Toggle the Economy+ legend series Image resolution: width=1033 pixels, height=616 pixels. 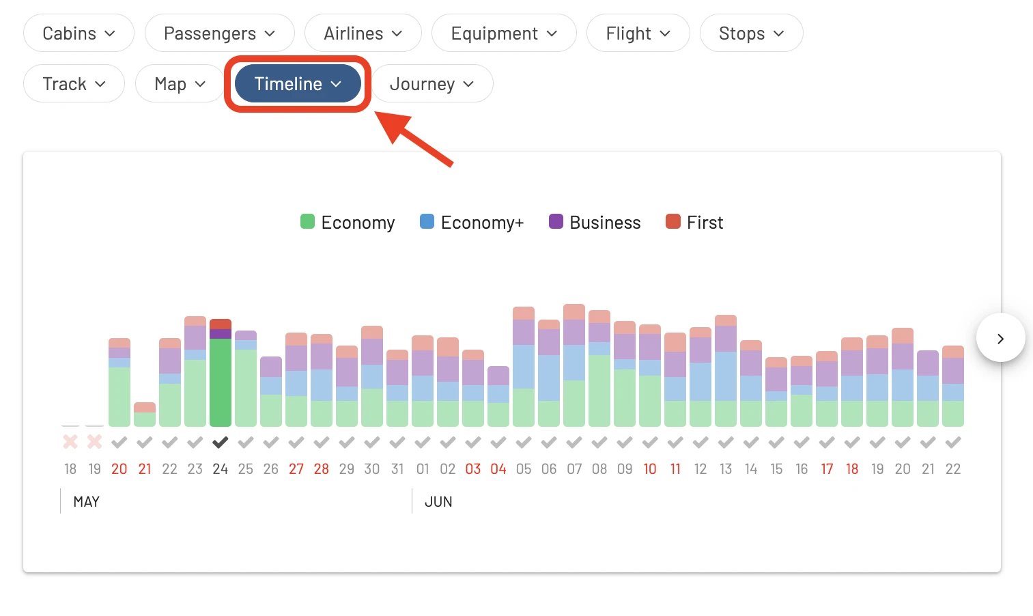pos(472,223)
